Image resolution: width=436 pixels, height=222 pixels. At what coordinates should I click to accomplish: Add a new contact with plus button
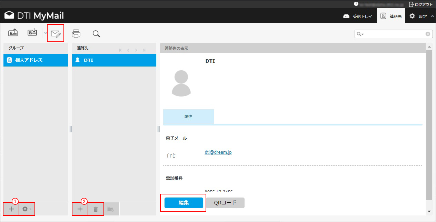pyautogui.click(x=80, y=209)
